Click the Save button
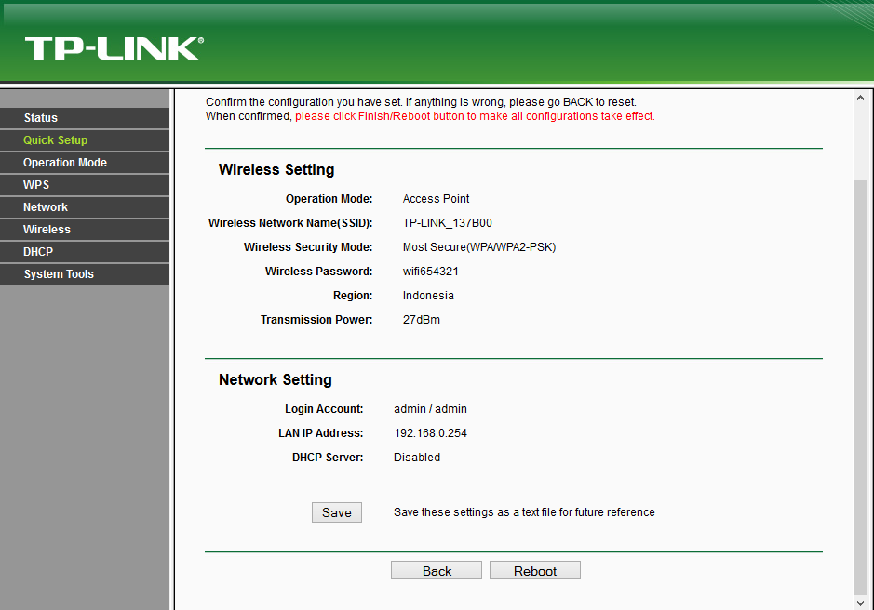874x610 pixels. point(336,511)
